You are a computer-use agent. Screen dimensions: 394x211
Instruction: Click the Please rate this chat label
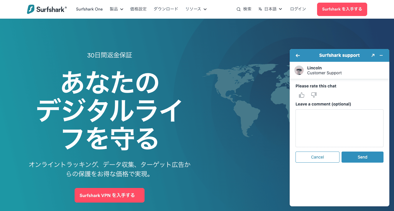(316, 86)
